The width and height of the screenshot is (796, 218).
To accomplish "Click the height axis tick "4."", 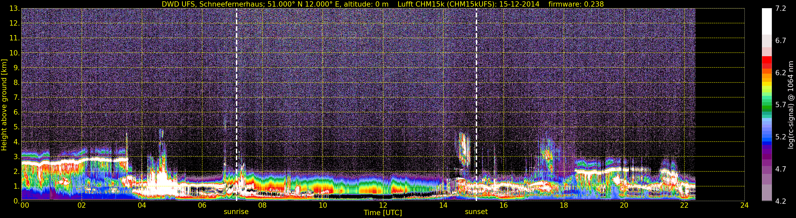I will pyautogui.click(x=17, y=142).
